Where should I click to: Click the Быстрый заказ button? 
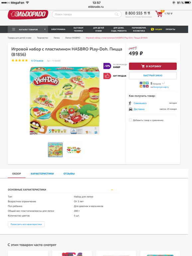coord(153,75)
